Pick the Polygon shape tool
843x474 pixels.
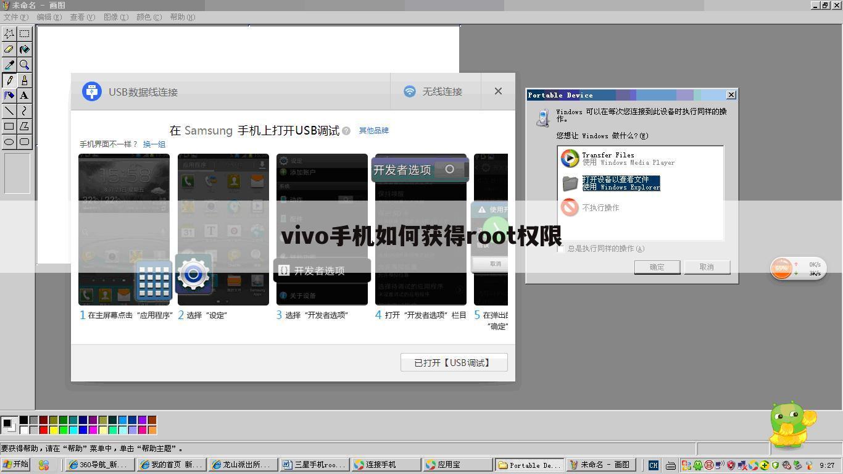tap(24, 127)
